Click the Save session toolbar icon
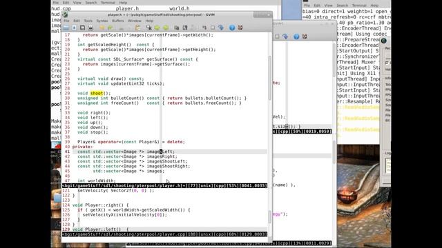Screen dimensions: 442x248 pyautogui.click(x=185, y=28)
